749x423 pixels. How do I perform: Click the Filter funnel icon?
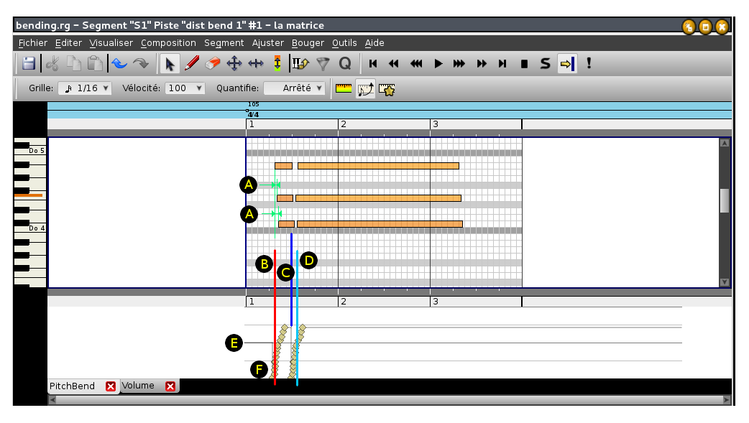point(323,63)
